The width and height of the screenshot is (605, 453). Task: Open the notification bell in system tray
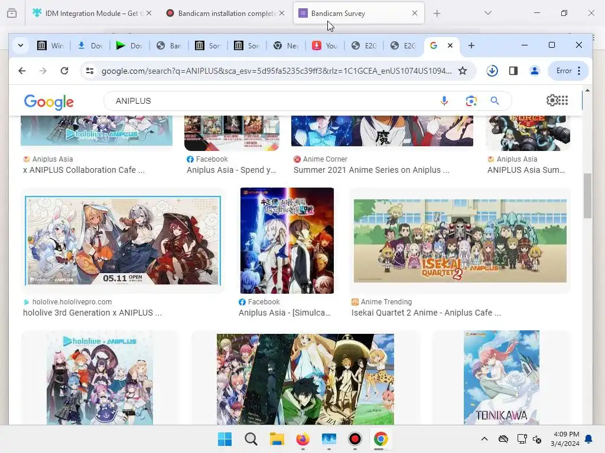coord(589,439)
